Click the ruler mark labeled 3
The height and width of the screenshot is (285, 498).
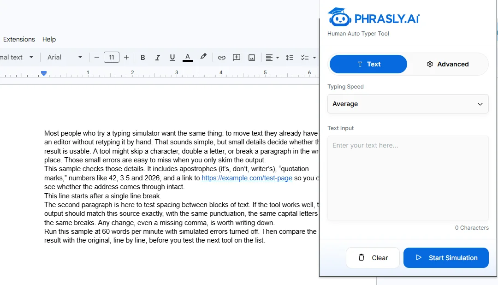point(177,72)
